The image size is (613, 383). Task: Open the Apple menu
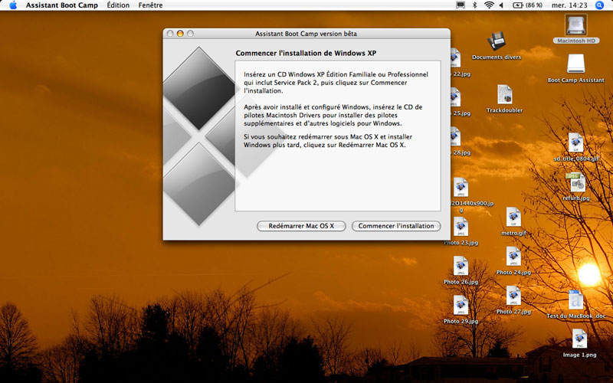point(13,5)
